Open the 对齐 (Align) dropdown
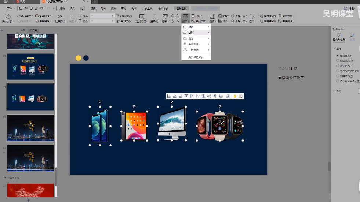Viewport: 360px width, 202px height. coord(224,21)
